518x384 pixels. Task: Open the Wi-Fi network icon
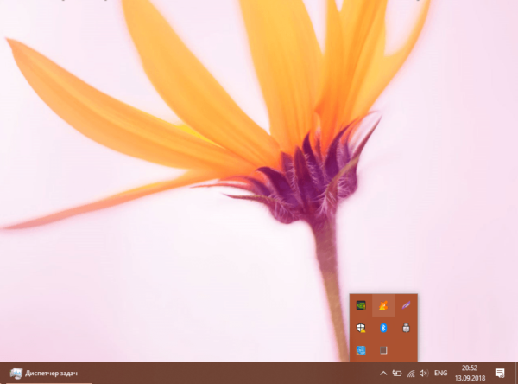411,374
